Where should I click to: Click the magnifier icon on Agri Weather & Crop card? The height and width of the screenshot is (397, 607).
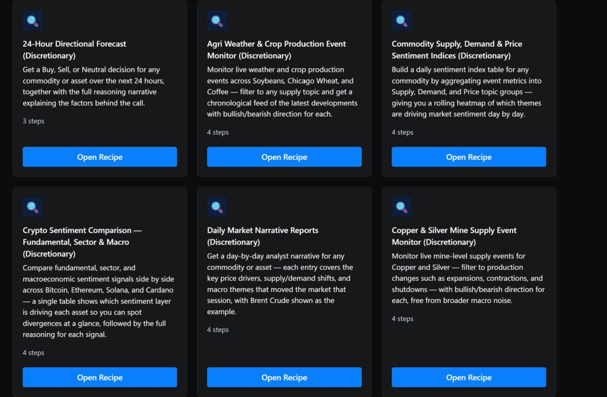(217, 20)
